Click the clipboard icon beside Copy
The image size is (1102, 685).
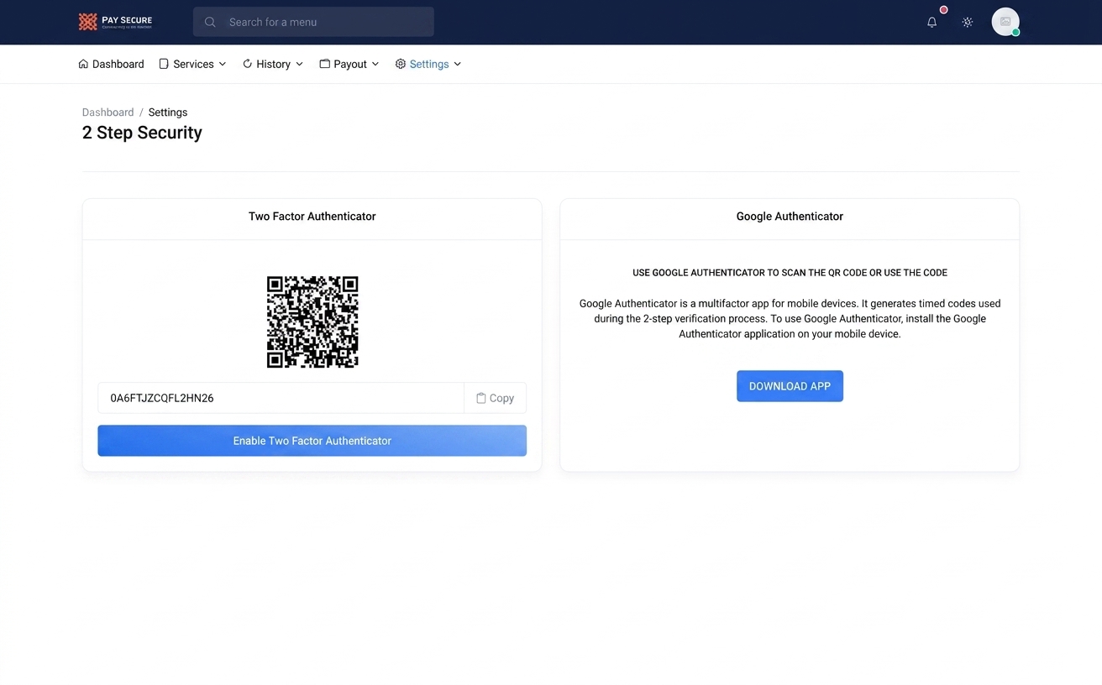point(481,398)
